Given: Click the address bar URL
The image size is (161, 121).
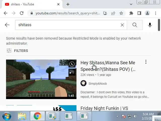Looking at the screenshot, I should tap(68, 13).
